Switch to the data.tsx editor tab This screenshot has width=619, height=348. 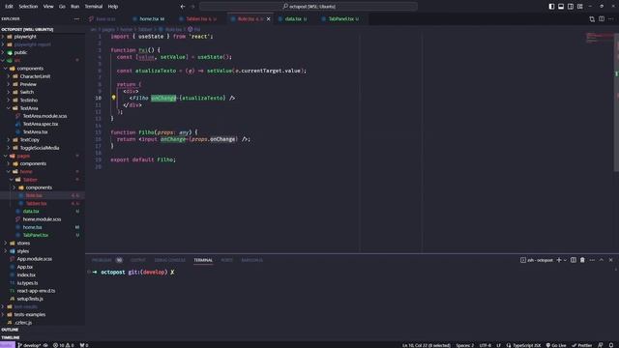293,19
